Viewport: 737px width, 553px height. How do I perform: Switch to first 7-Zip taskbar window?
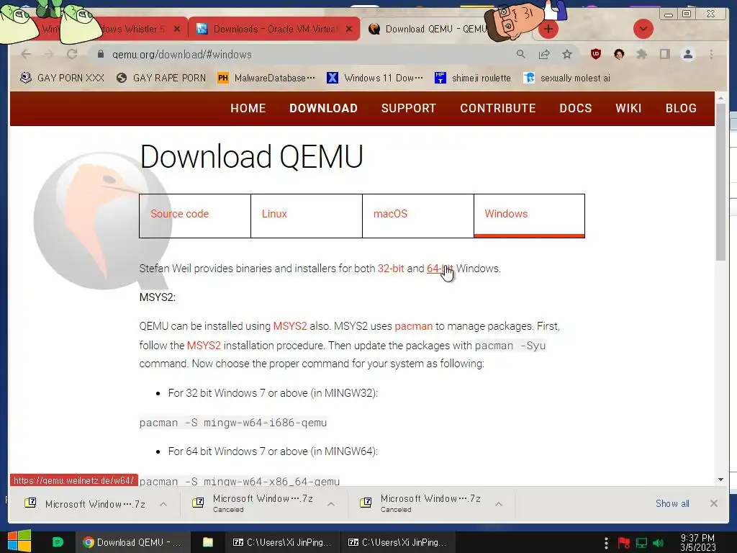coord(282,542)
